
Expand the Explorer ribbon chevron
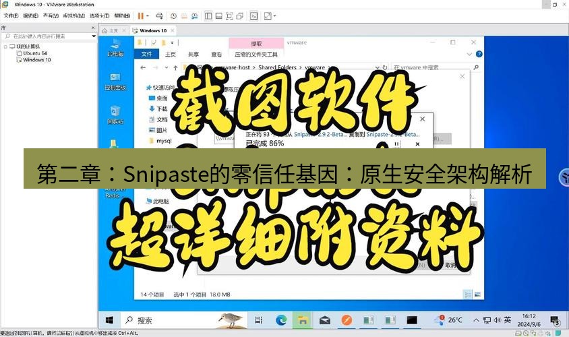tap(469, 54)
